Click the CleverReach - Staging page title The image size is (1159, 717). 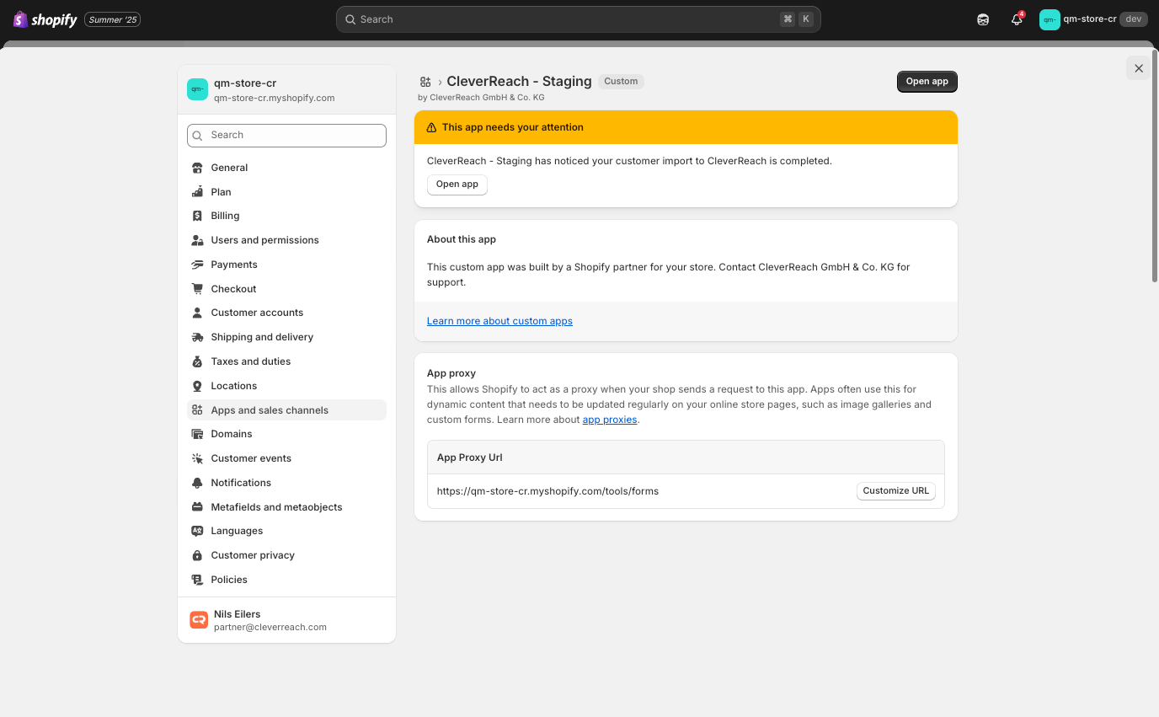click(519, 82)
